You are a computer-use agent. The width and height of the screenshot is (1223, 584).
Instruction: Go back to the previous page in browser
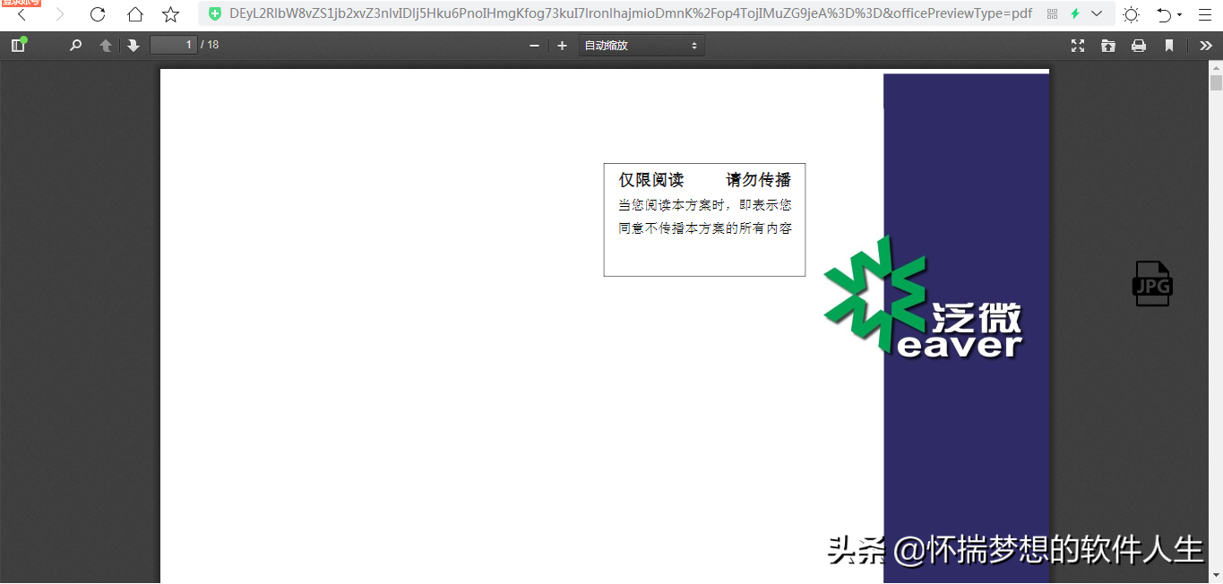[x=22, y=14]
